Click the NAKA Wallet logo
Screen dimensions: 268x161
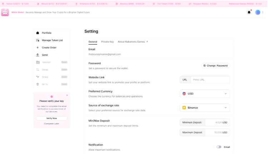[x=5, y=12]
